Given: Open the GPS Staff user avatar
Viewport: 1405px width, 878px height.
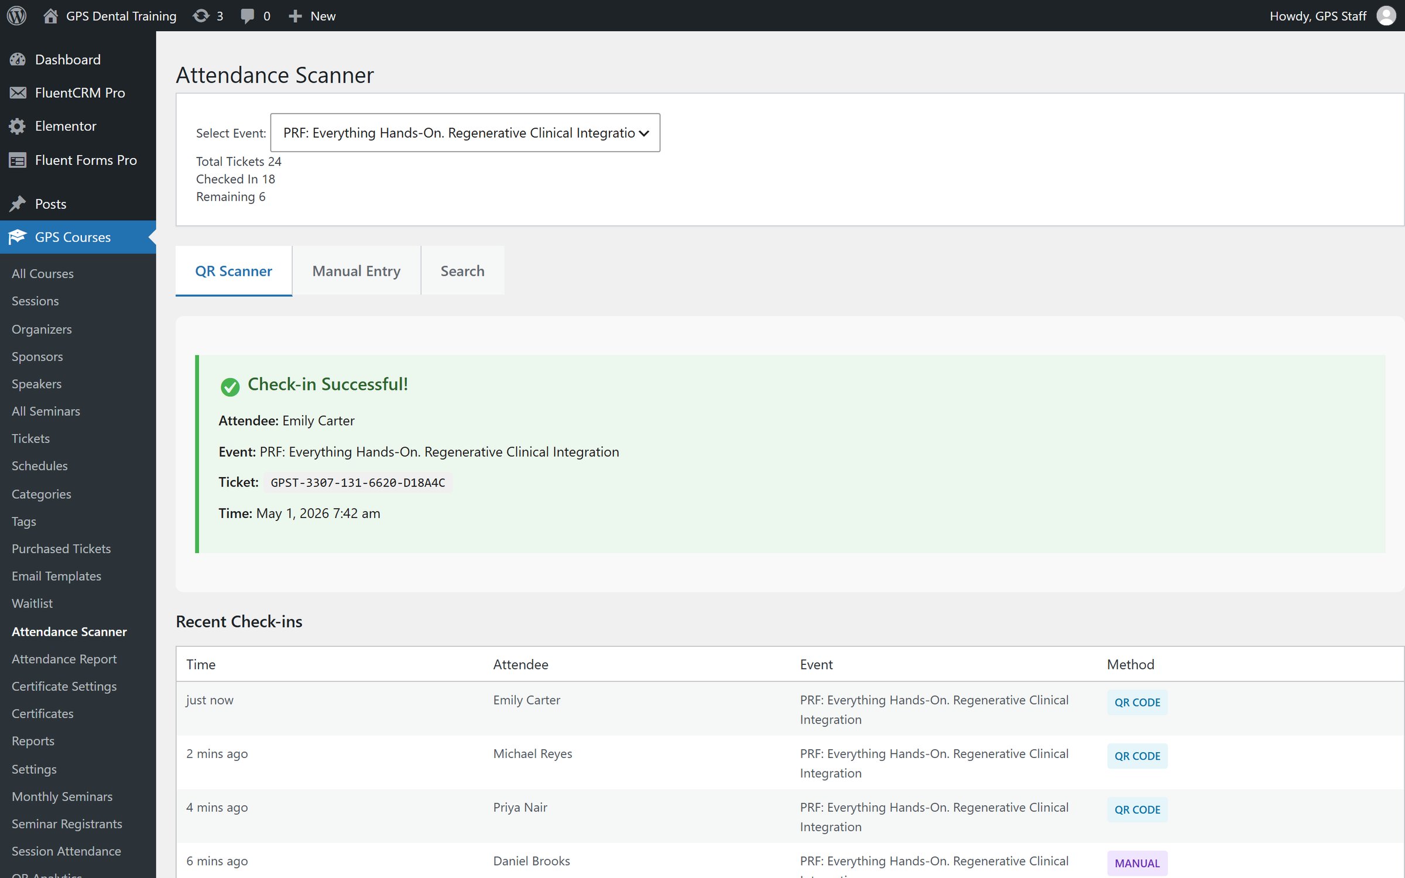Looking at the screenshot, I should pos(1386,16).
